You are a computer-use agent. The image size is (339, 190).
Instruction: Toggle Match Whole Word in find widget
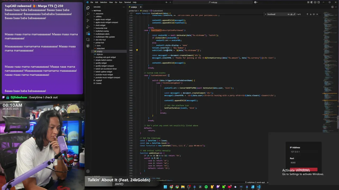click(292, 14)
